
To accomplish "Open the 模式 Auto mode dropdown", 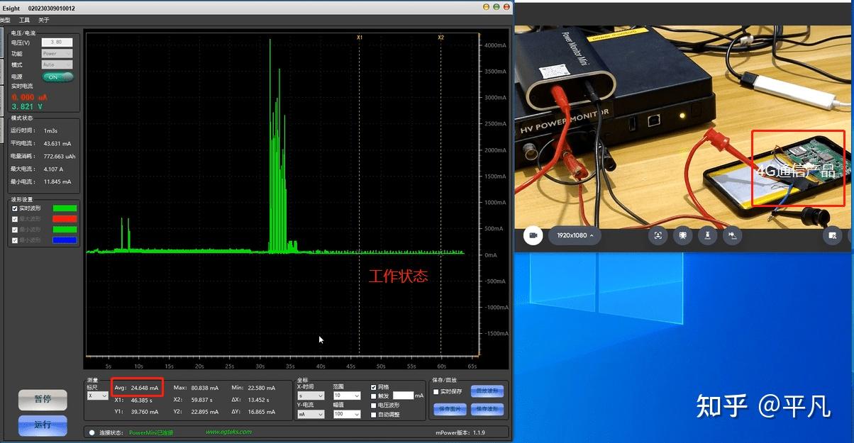I will point(57,65).
